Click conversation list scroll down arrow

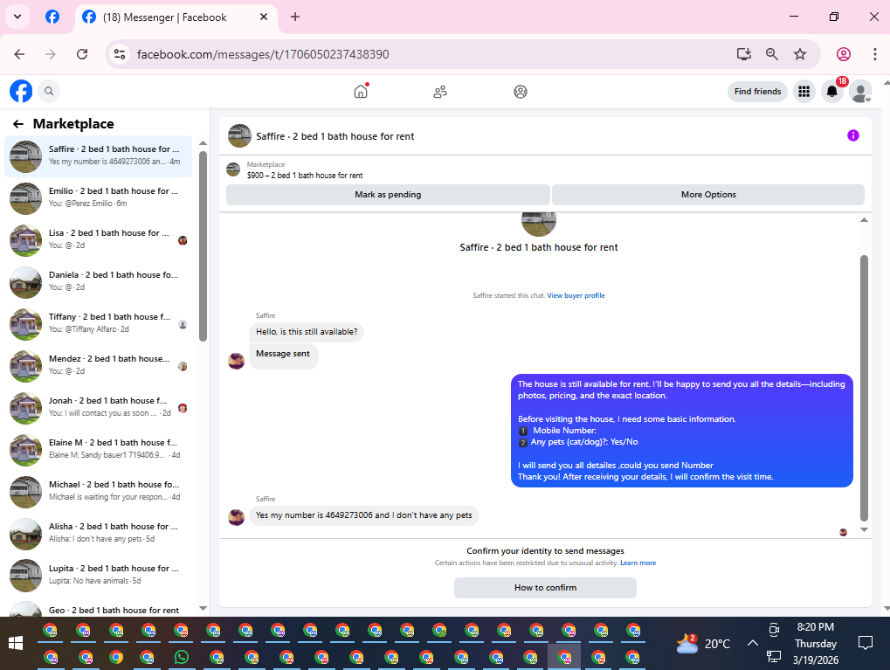pos(204,608)
